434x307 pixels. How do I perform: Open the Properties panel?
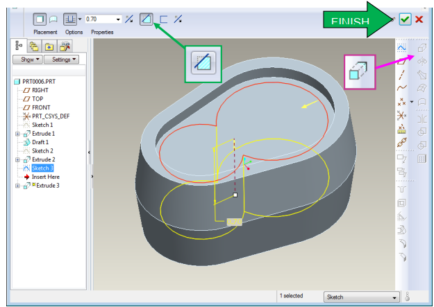(101, 32)
